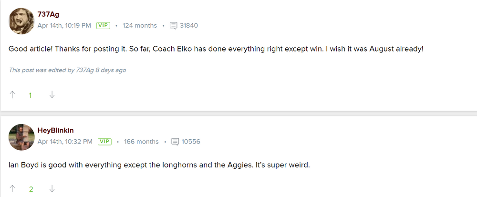This screenshot has height=197, width=477.
Task: Click the Apr 14th, 10:32 PM timestamp
Action: 65,142
